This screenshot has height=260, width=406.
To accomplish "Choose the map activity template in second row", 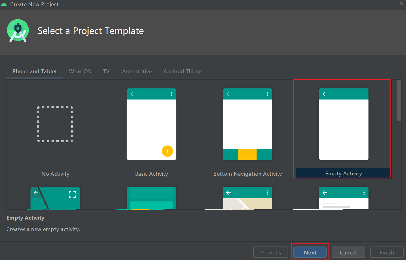I will point(247,198).
